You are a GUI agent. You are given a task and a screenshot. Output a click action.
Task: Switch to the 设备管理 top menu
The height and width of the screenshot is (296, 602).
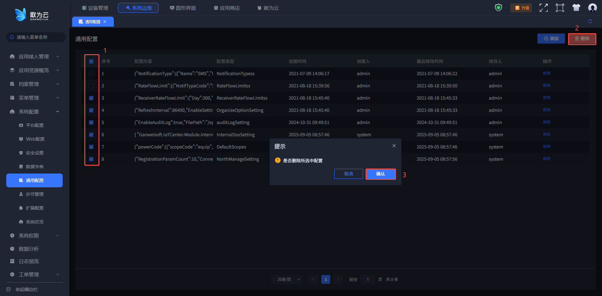[x=95, y=8]
